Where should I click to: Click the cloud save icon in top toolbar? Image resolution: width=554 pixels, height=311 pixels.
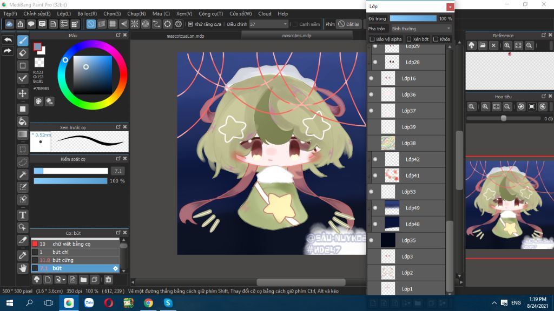coord(9,24)
